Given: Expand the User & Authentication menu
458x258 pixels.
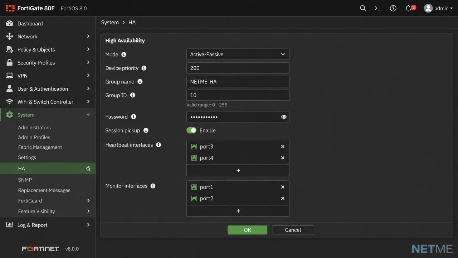Looking at the screenshot, I should (48, 89).
